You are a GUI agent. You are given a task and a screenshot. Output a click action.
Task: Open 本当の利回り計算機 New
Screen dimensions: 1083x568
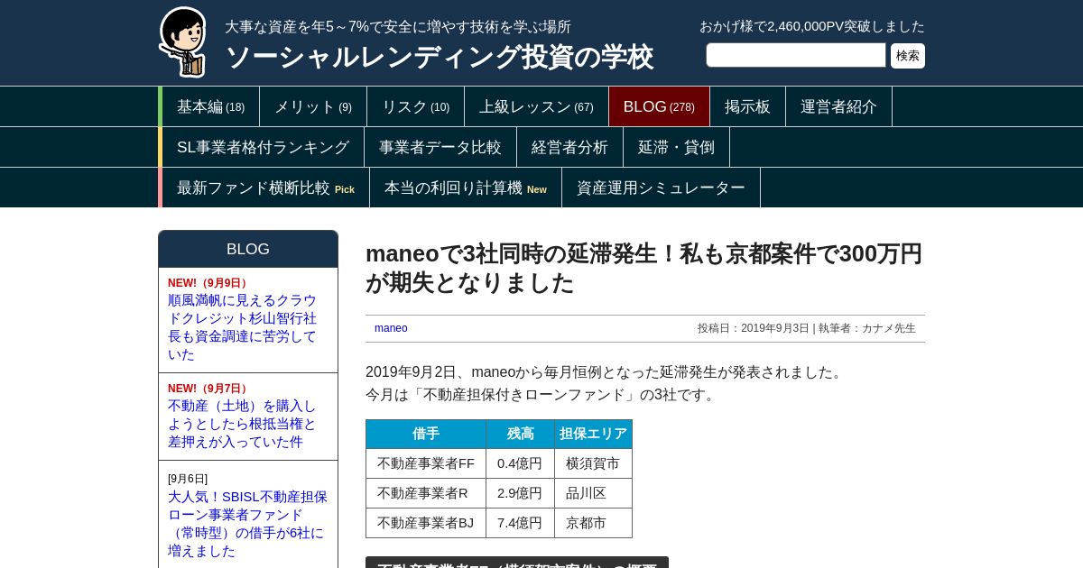click(x=466, y=188)
